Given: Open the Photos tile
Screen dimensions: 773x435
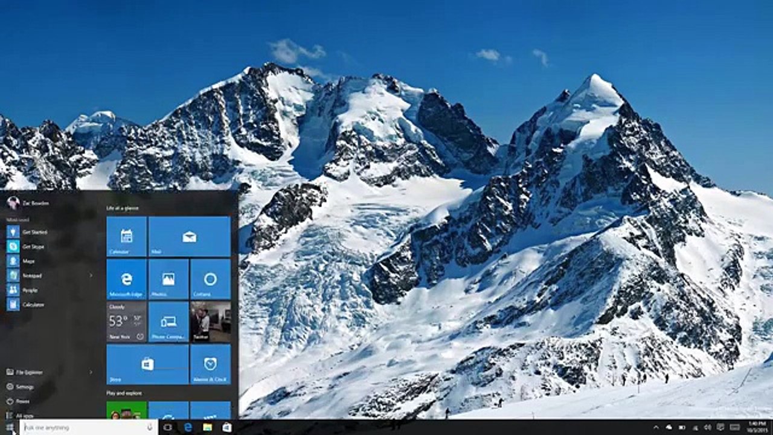Looking at the screenshot, I should [168, 279].
